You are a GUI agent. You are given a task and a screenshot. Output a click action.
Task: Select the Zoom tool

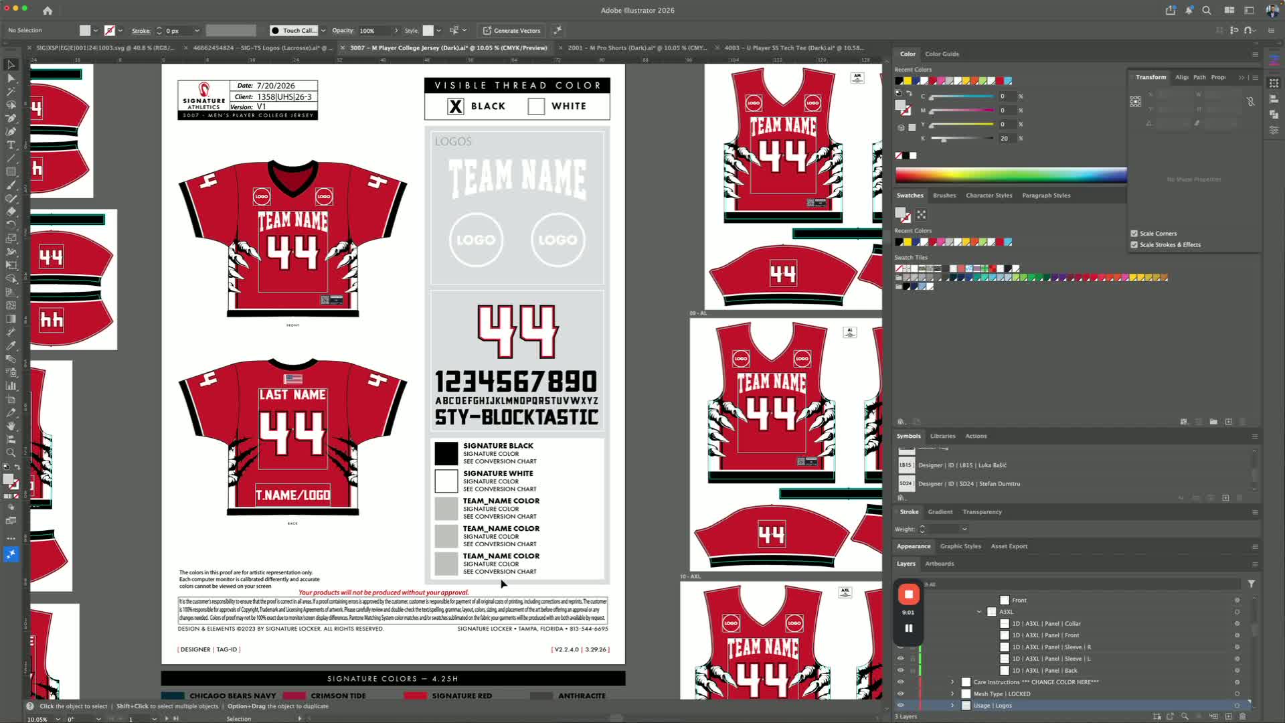coord(11,453)
